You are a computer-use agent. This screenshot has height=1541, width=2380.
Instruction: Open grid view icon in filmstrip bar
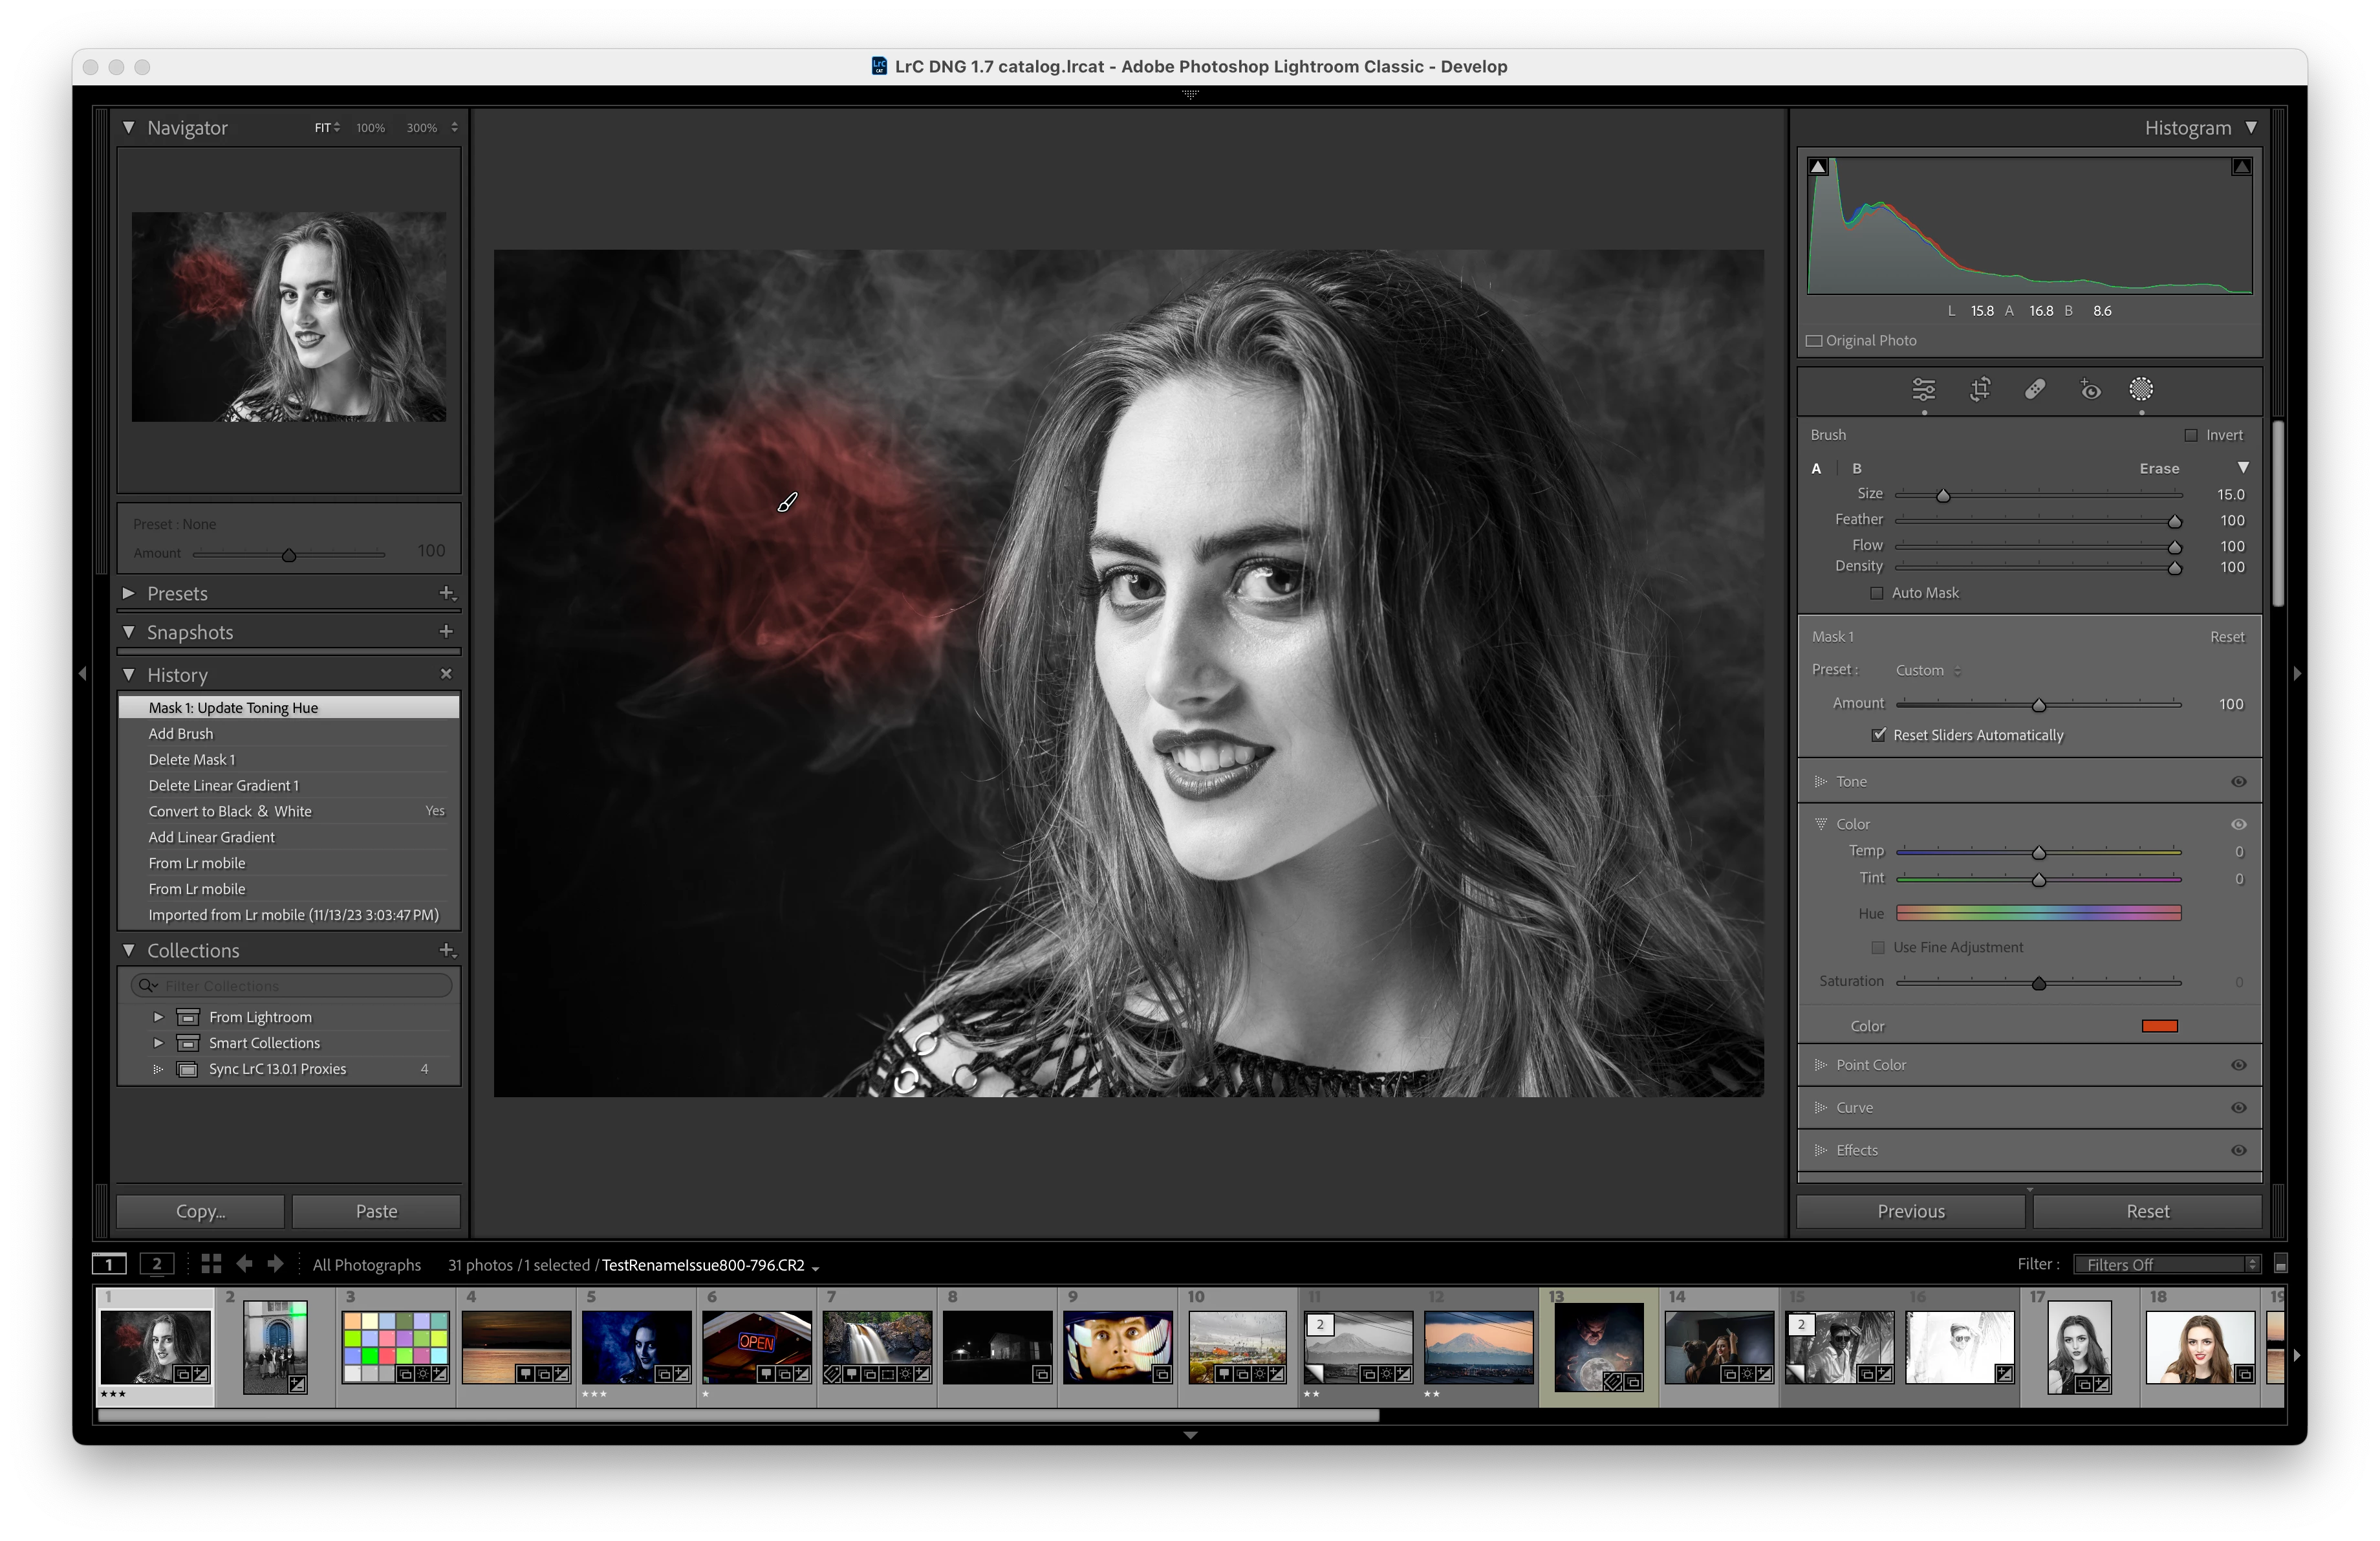pos(210,1264)
